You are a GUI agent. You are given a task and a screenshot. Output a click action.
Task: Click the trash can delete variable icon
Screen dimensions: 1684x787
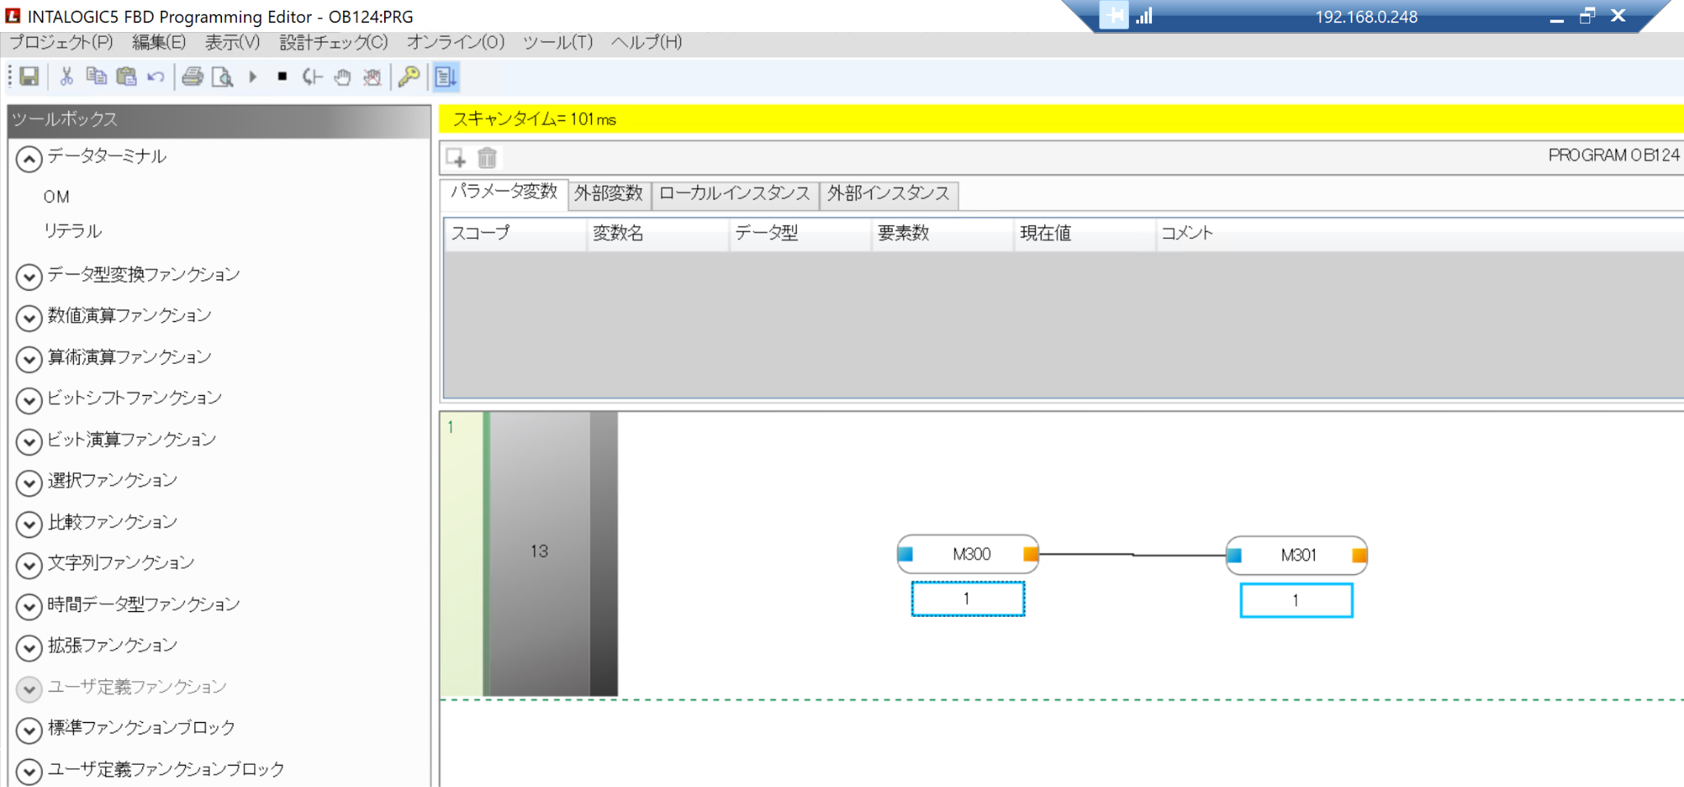pos(487,157)
